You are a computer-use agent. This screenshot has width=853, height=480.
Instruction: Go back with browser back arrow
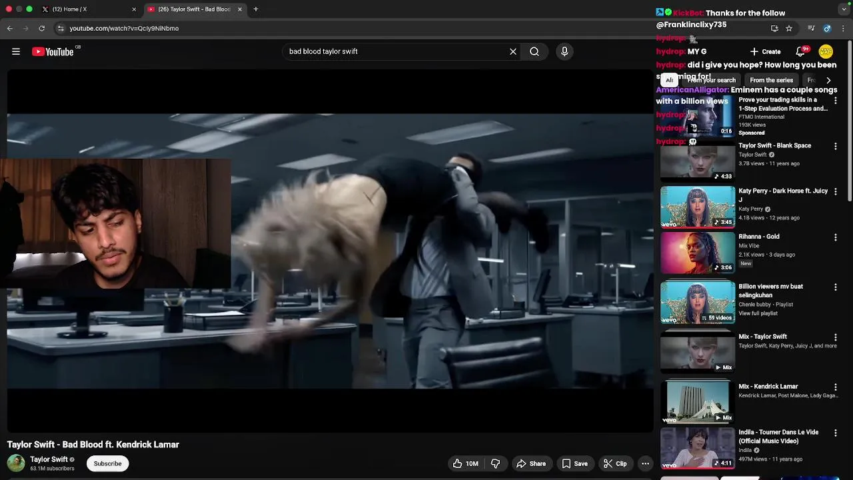coord(9,28)
